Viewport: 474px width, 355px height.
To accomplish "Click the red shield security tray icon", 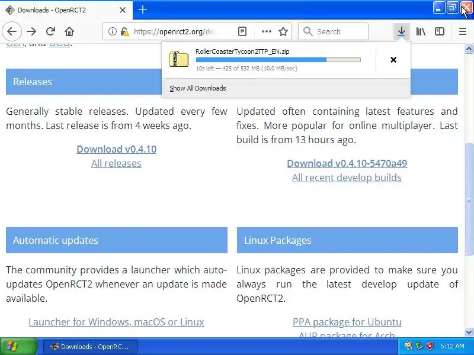I will 430,346.
